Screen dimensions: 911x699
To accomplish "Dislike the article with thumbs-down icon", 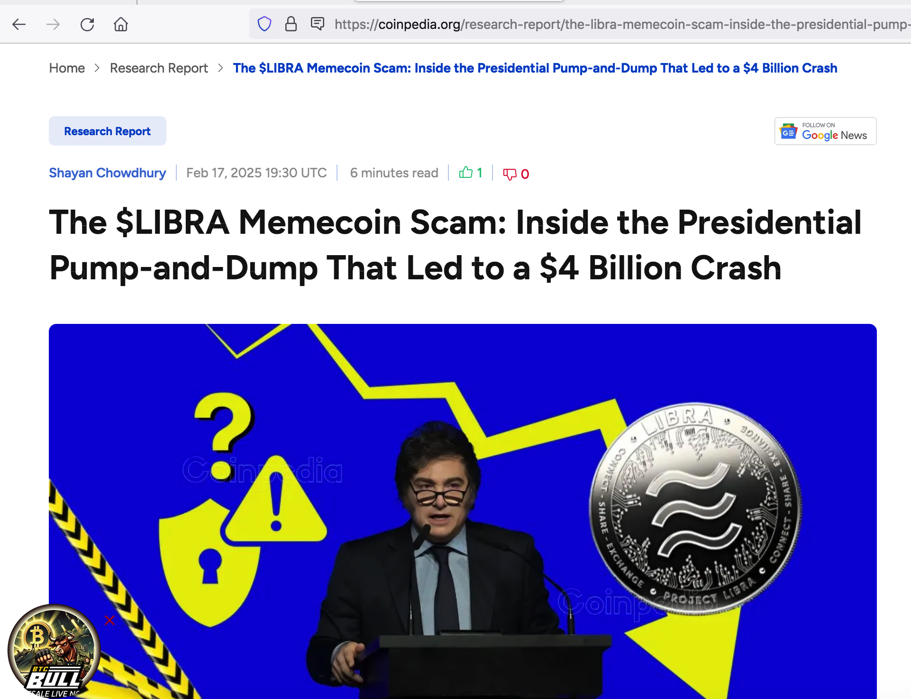I will tap(510, 174).
